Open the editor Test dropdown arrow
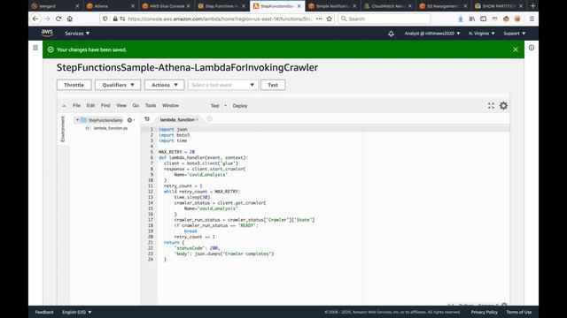The image size is (567, 318). pyautogui.click(x=225, y=106)
